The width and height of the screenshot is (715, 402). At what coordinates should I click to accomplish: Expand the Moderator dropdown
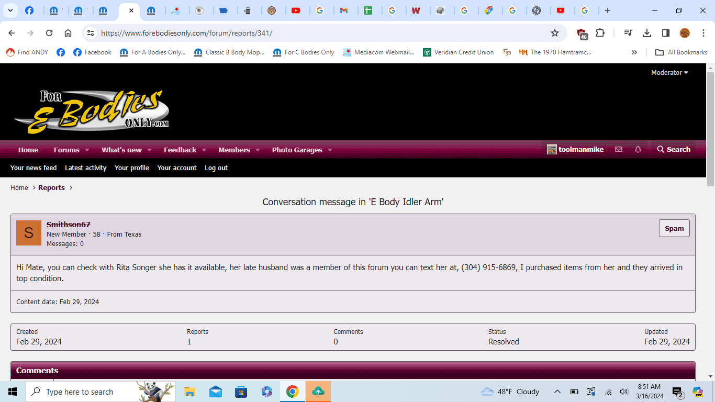pyautogui.click(x=669, y=73)
